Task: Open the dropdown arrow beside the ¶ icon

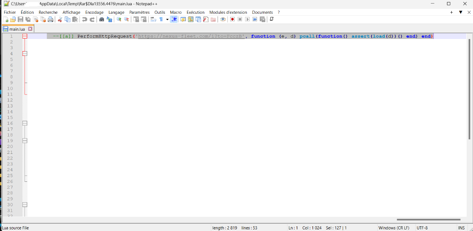Action: pos(167,19)
